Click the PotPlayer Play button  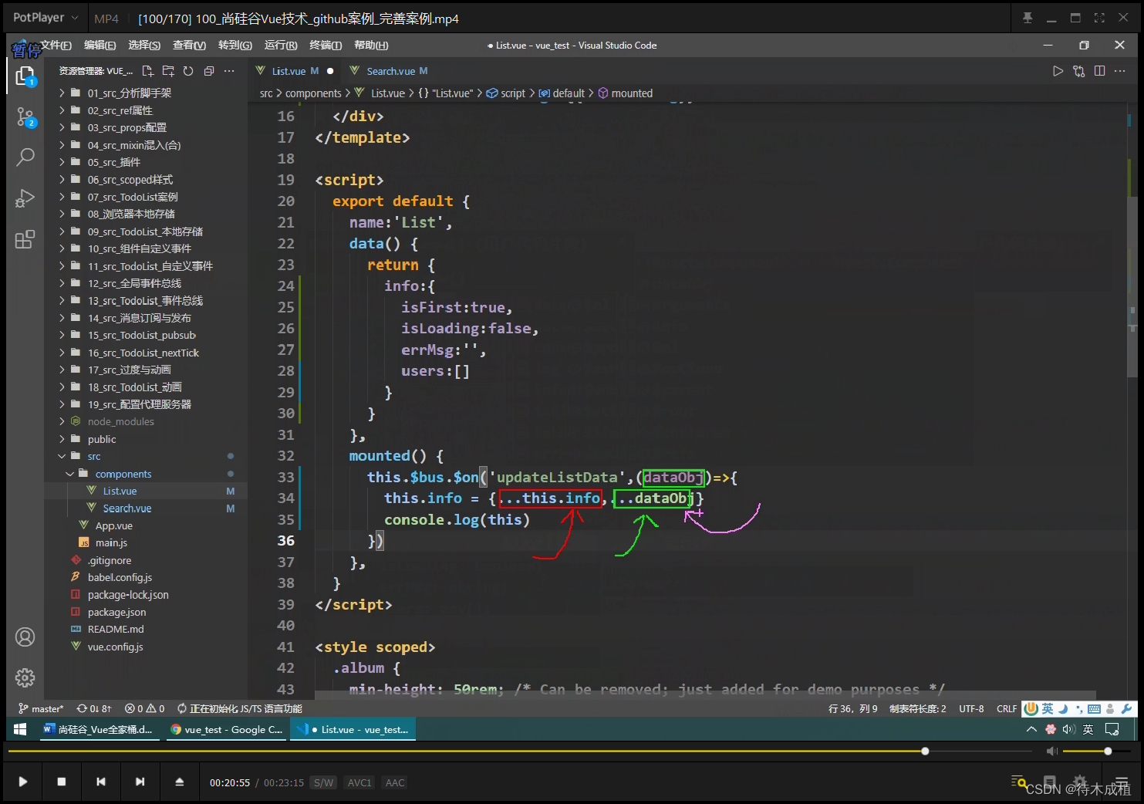[23, 782]
